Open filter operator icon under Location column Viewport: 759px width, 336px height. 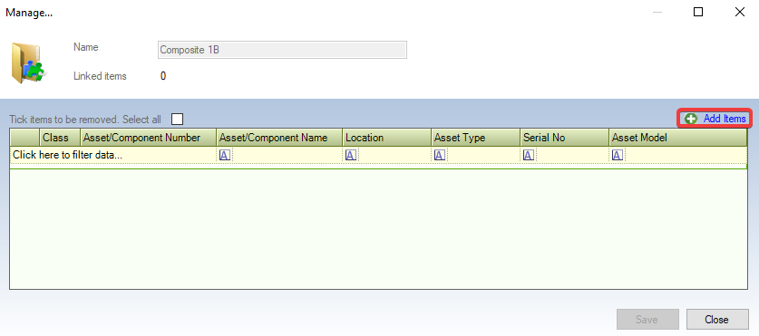point(351,155)
